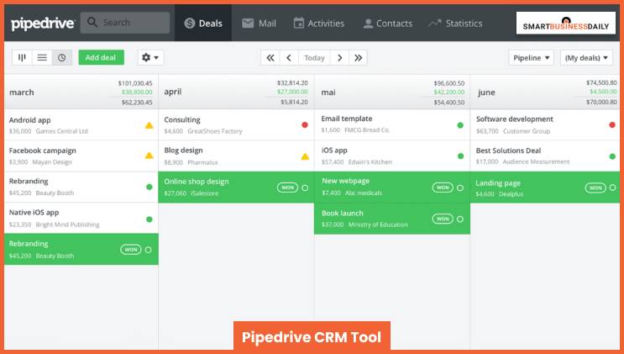The image size is (624, 354).
Task: Open the Blog design deal
Action: point(236,156)
